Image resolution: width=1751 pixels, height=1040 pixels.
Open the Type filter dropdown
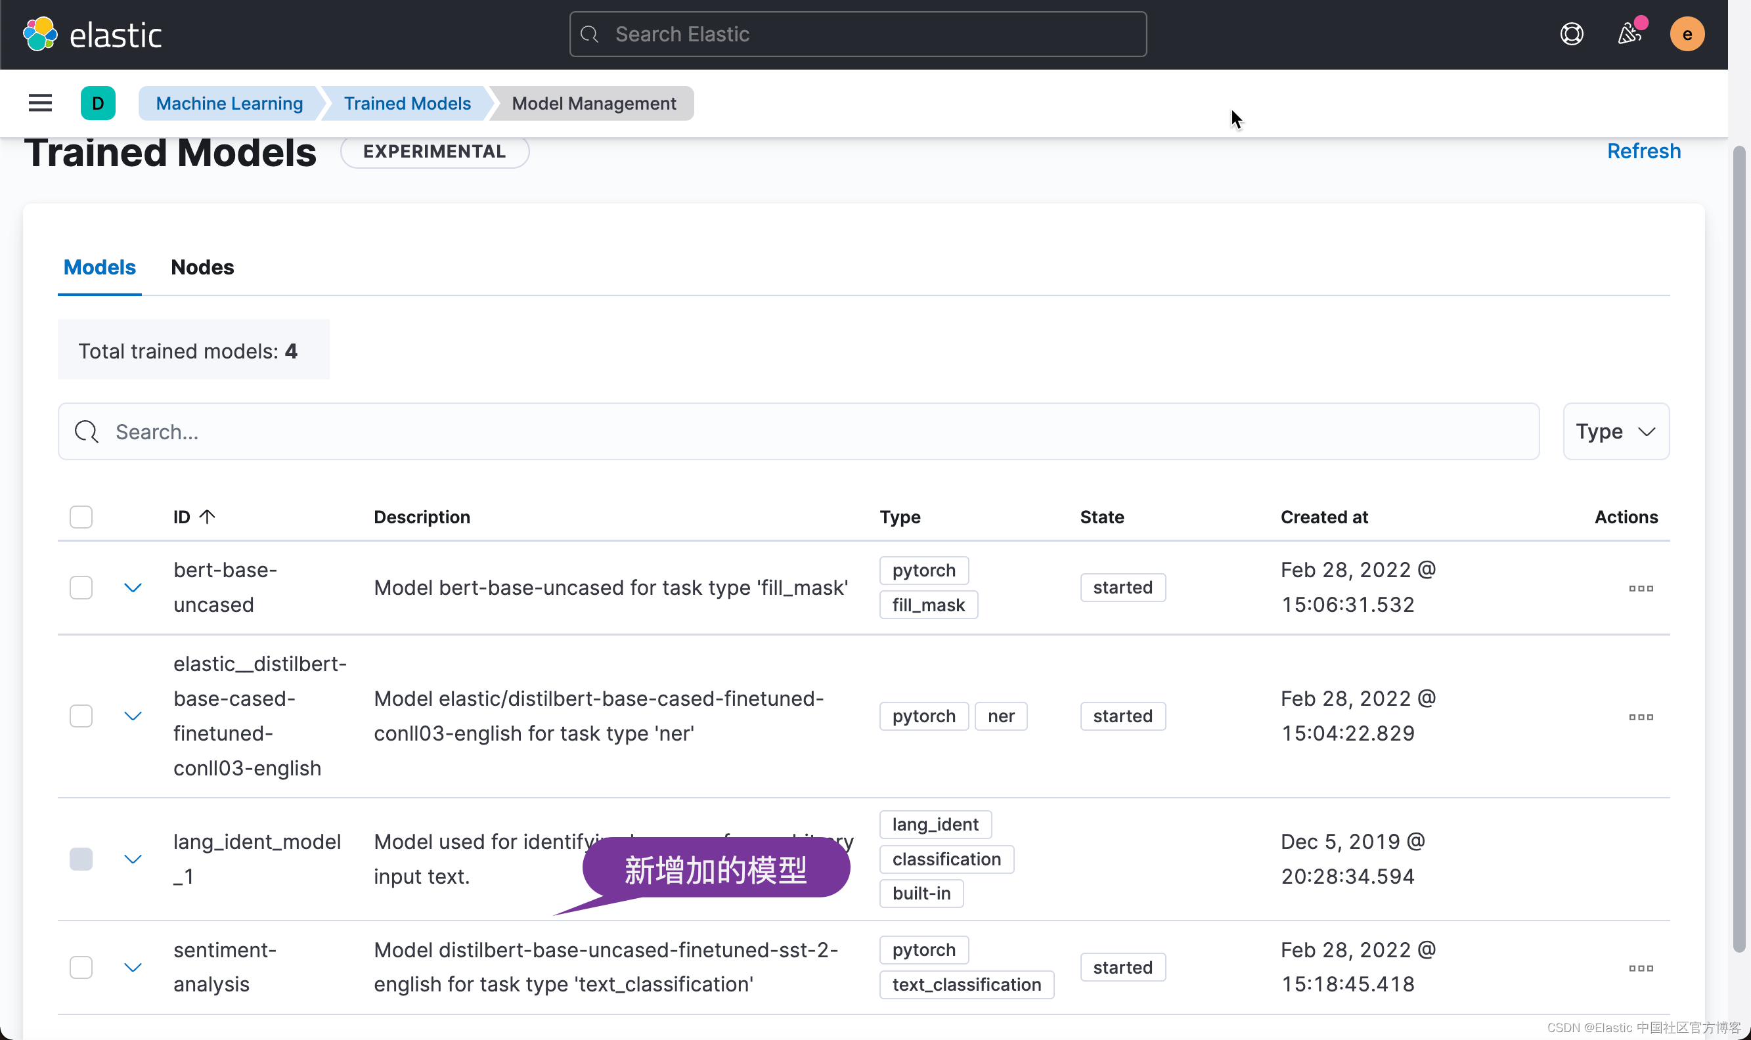(1615, 432)
